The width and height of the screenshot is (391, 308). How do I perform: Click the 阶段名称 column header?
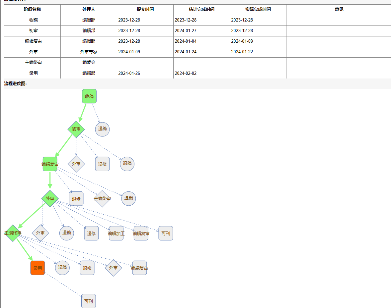(32, 10)
